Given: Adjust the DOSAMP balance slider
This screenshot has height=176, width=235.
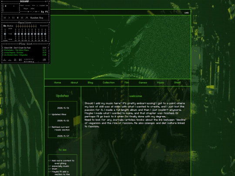Looking at the screenshot, I should [x=36, y=12].
